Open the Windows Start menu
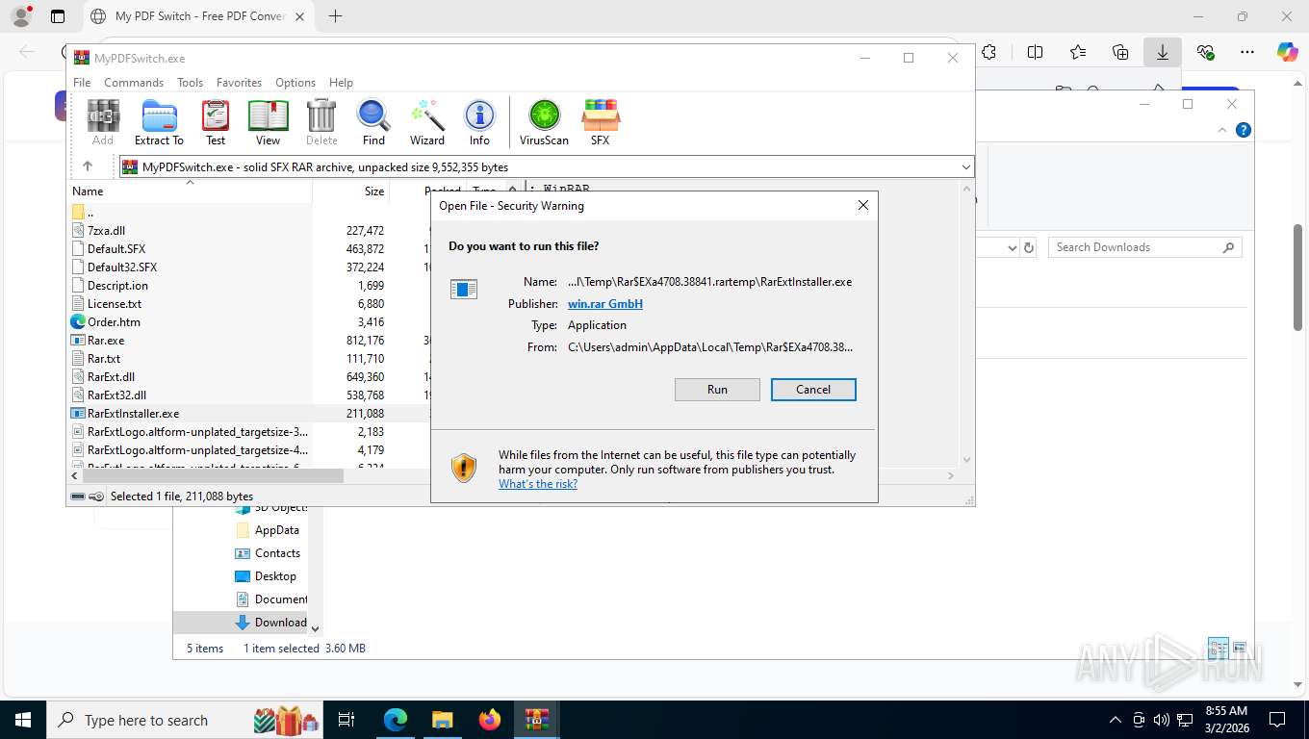This screenshot has height=739, width=1309. 22,720
